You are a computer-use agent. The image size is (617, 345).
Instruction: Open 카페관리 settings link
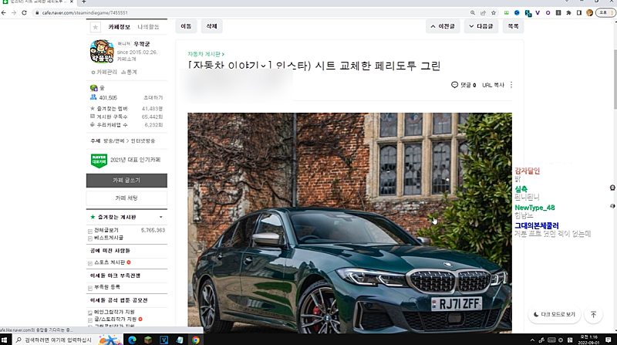pos(104,72)
